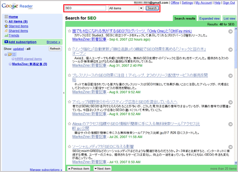The image size is (238, 172).
Task: Star the article dated Jul 13, 2007 8:50 AM
Action: 69,147
